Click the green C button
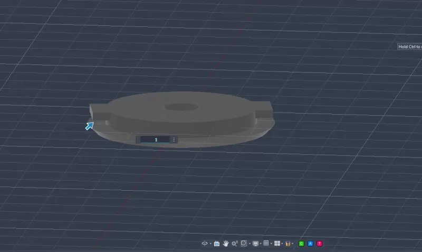 point(301,244)
